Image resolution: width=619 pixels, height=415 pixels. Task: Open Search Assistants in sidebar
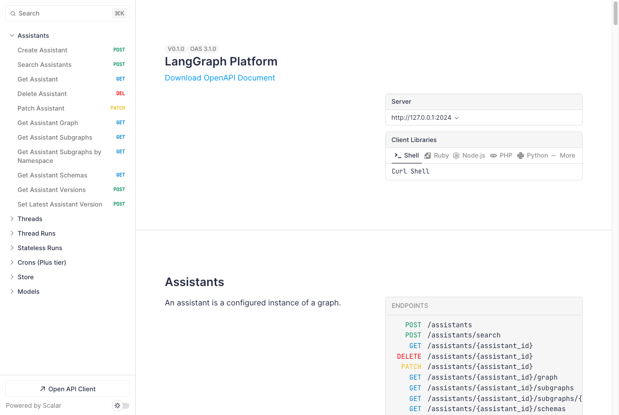coord(67,64)
